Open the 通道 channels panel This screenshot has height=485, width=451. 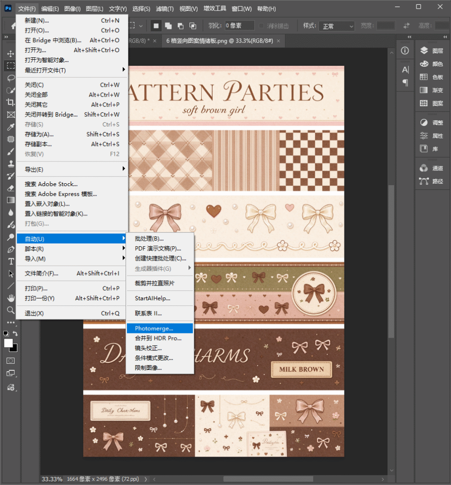click(x=432, y=168)
